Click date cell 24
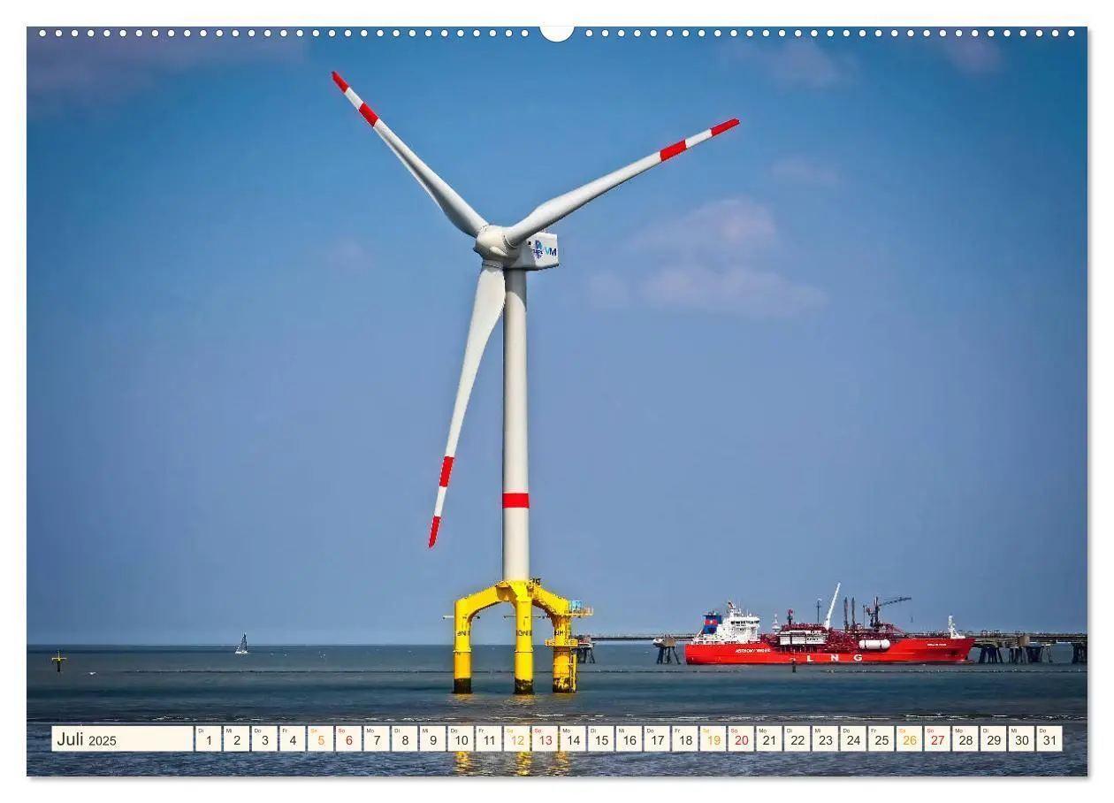Image resolution: width=1114 pixels, height=803 pixels. point(853,739)
